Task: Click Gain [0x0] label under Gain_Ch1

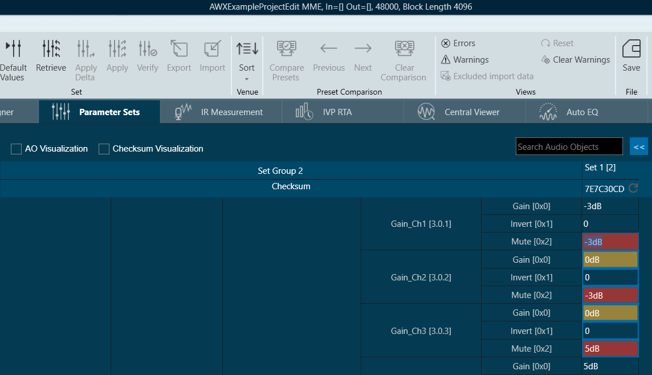Action: pos(531,206)
